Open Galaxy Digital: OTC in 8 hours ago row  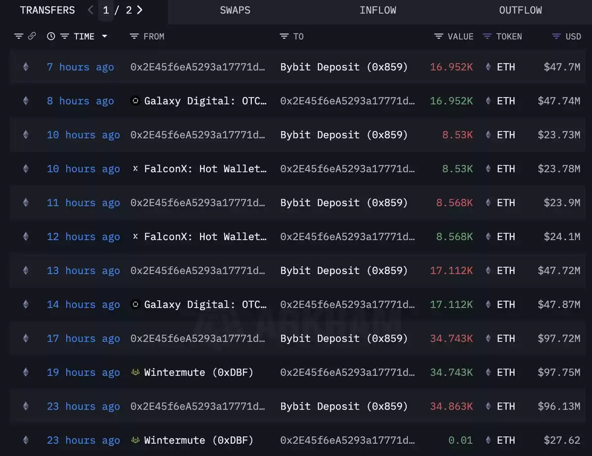[x=205, y=101]
